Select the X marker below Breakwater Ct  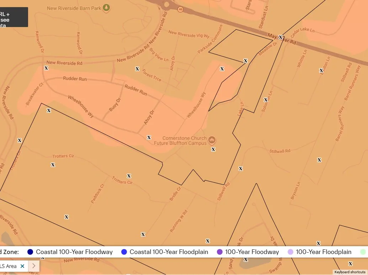pyautogui.click(x=49, y=110)
